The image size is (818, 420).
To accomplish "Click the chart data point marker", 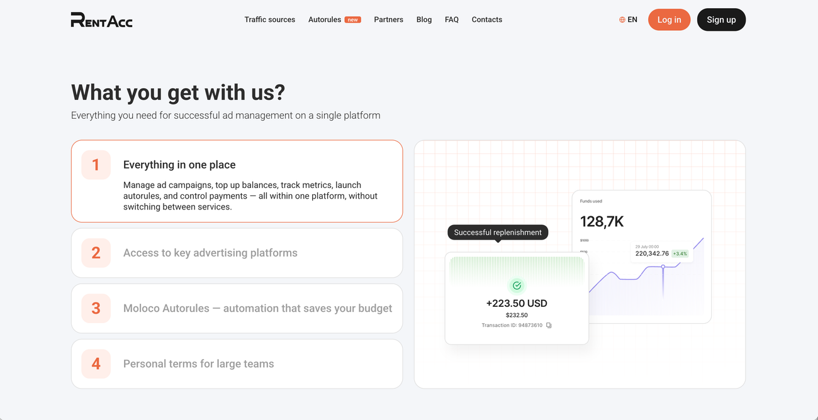I will click(x=663, y=267).
